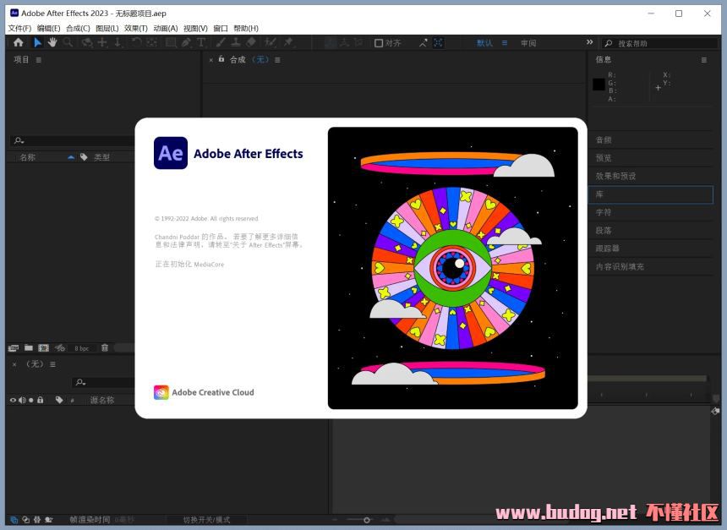This screenshot has height=530, width=727.
Task: Select the Roto Brush tool
Action: 270,42
